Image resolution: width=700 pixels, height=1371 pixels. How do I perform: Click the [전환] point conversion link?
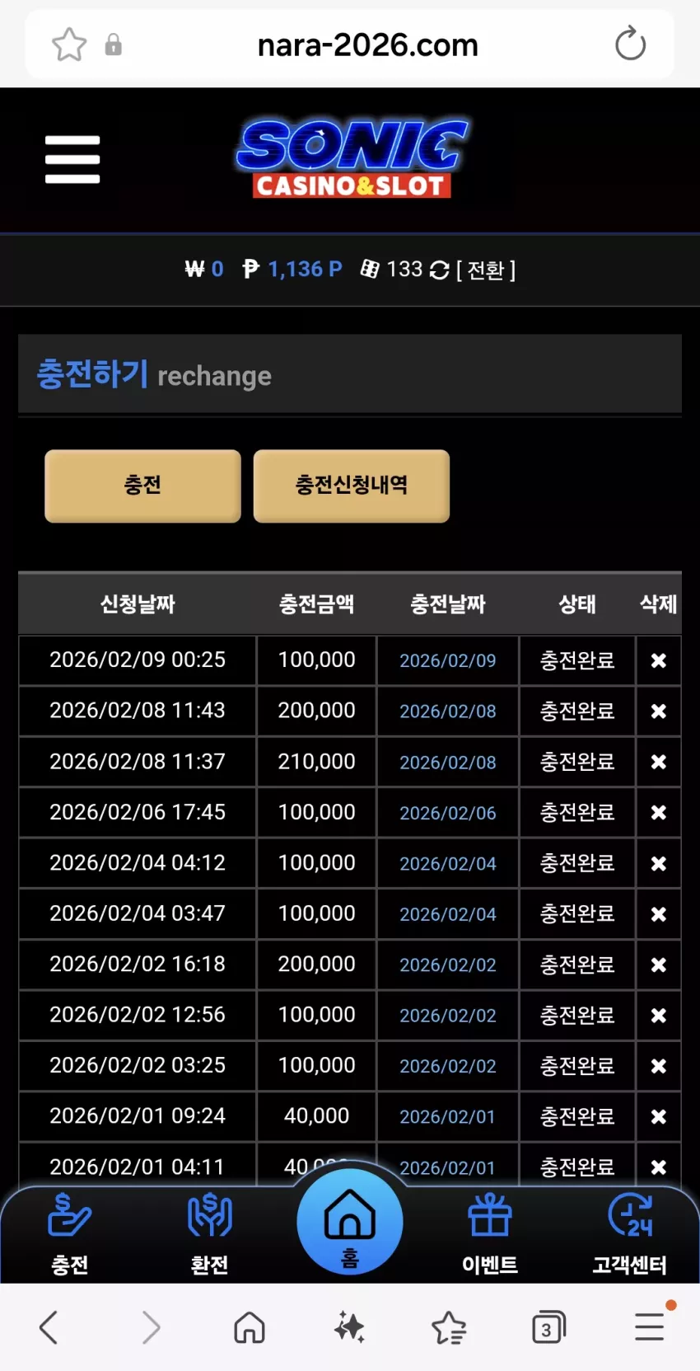[x=486, y=270]
